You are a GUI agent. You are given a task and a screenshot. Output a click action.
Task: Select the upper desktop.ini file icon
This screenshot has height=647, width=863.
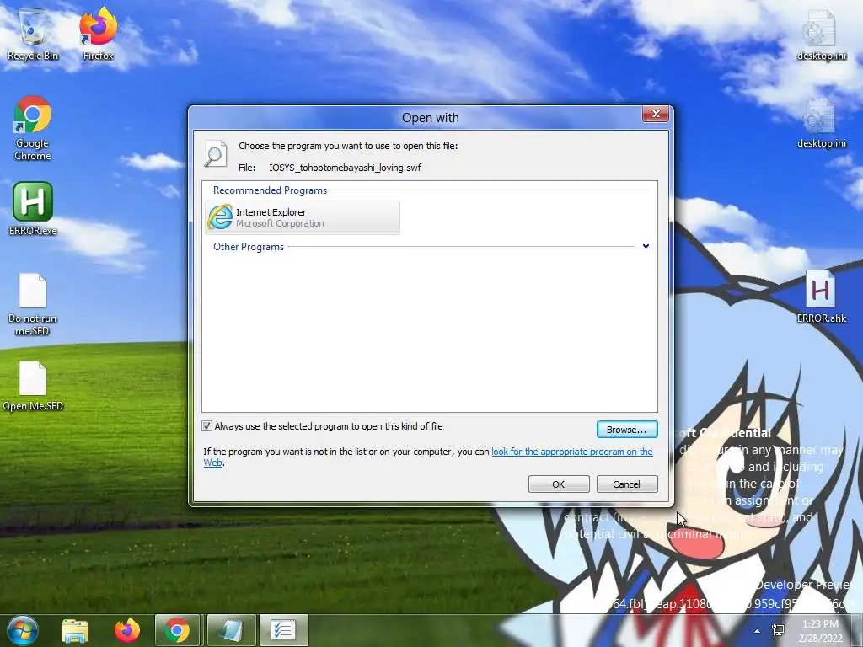[821, 35]
